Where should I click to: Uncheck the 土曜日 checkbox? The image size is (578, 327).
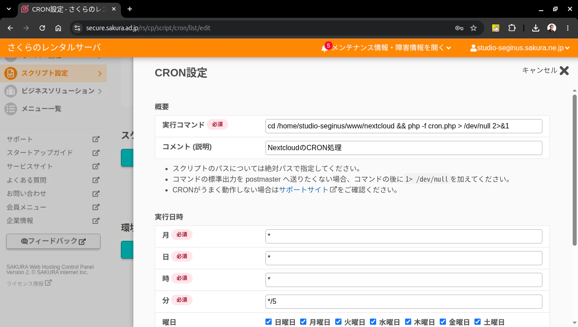point(478,322)
